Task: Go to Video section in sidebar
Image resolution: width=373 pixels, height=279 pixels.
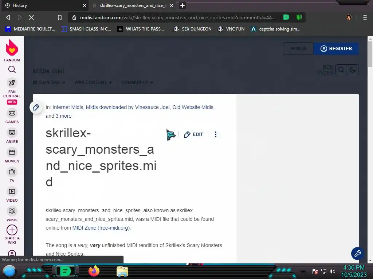Action: (12, 195)
